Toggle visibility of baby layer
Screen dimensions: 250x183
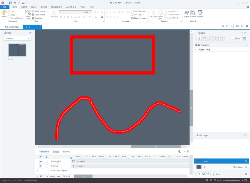tap(246, 161)
